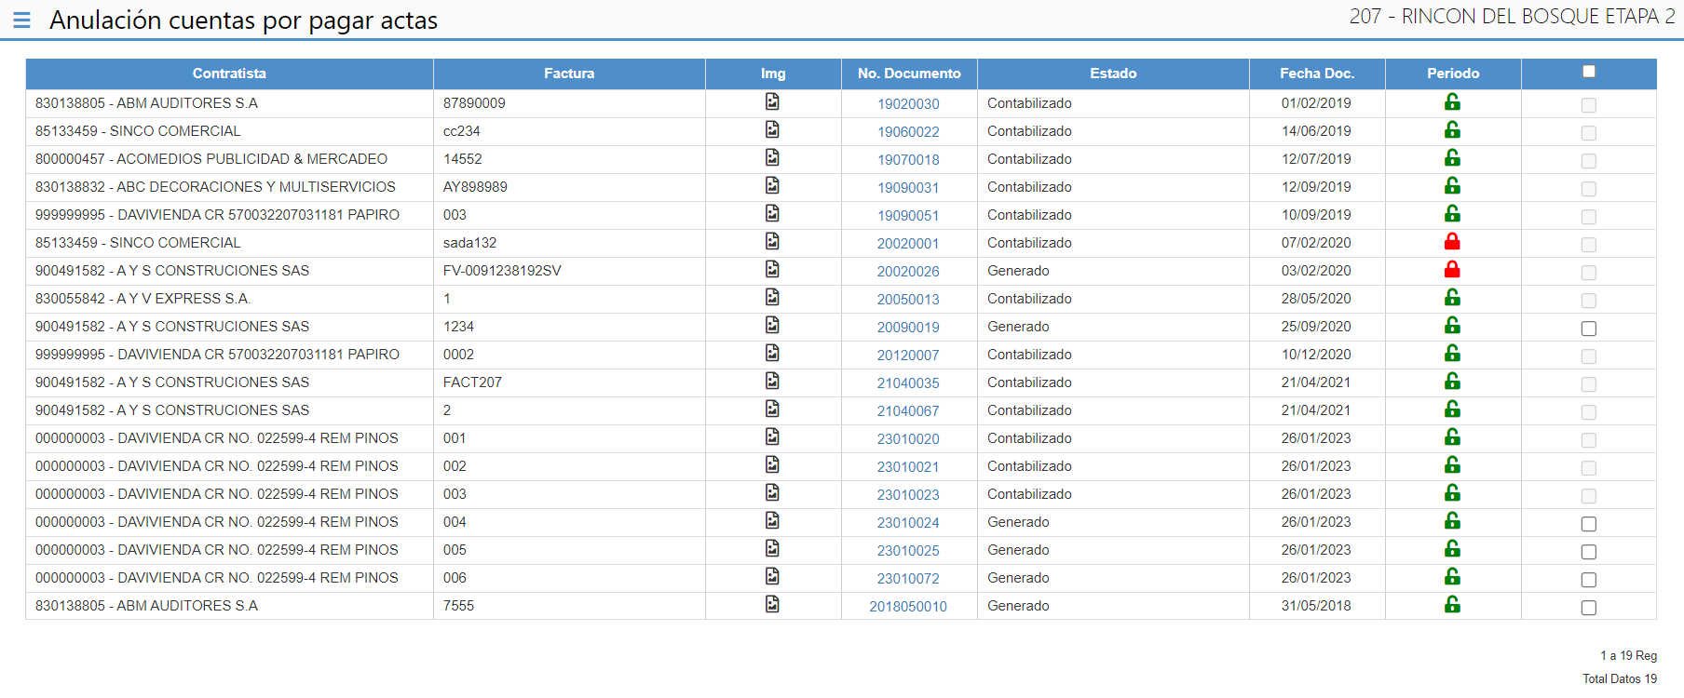Check the box for document 23010024
The width and height of the screenshot is (1684, 698).
[1589, 524]
